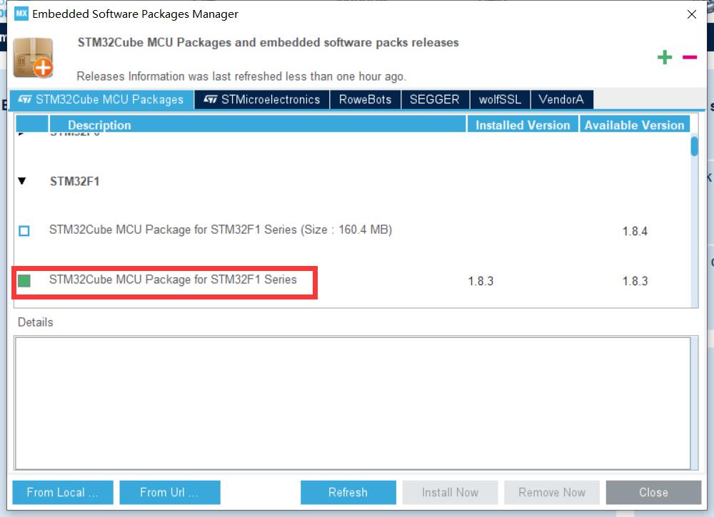Open the RoweBots tab
The width and height of the screenshot is (714, 517).
tap(365, 100)
